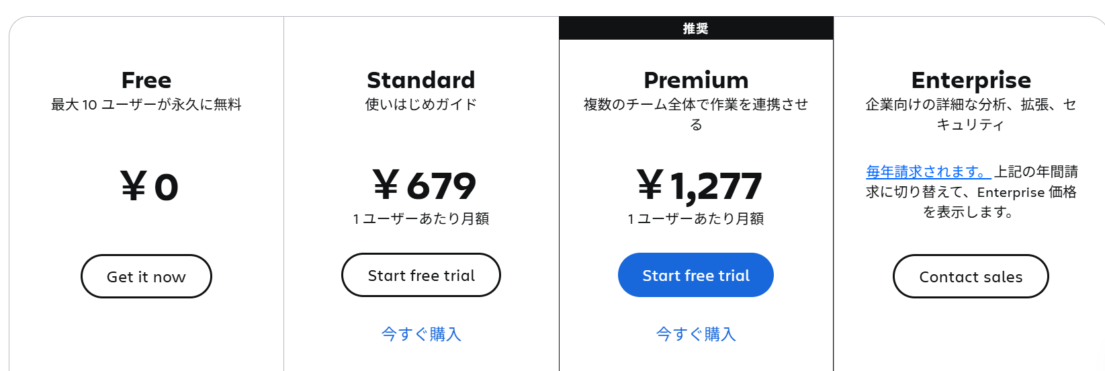This screenshot has height=371, width=1105.
Task: Open 今すぐ購入 link under Premium plan
Action: (696, 334)
